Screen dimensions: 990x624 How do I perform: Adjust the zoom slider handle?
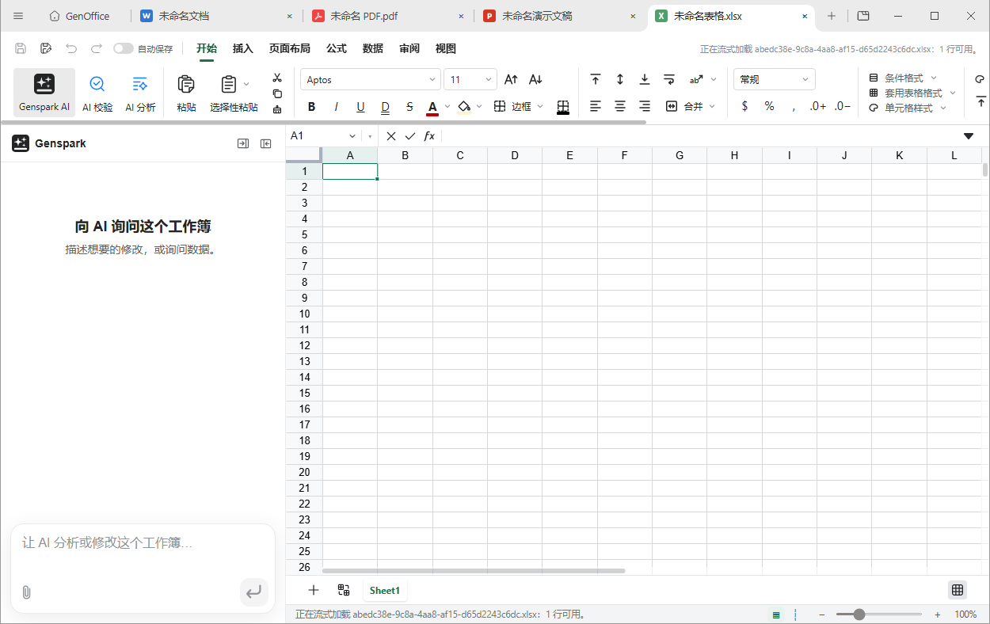tap(859, 614)
